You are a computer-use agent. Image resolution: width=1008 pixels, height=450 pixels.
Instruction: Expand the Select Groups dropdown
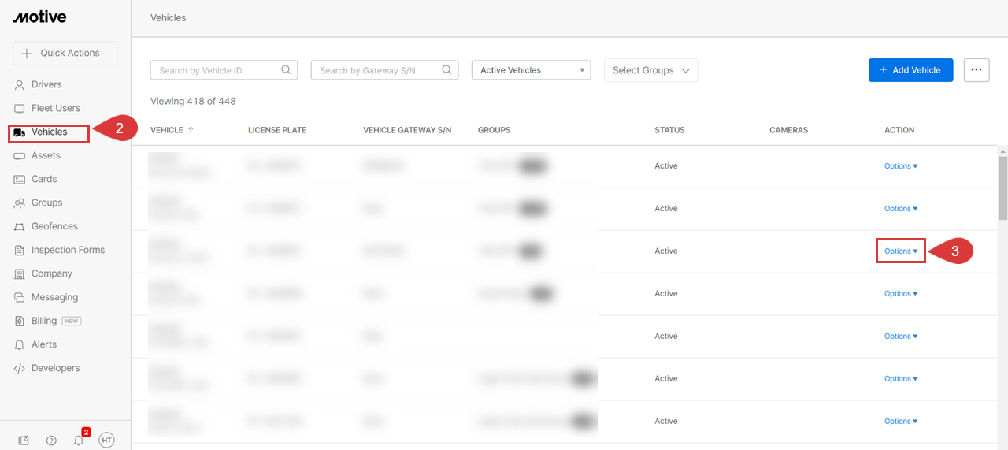(650, 70)
